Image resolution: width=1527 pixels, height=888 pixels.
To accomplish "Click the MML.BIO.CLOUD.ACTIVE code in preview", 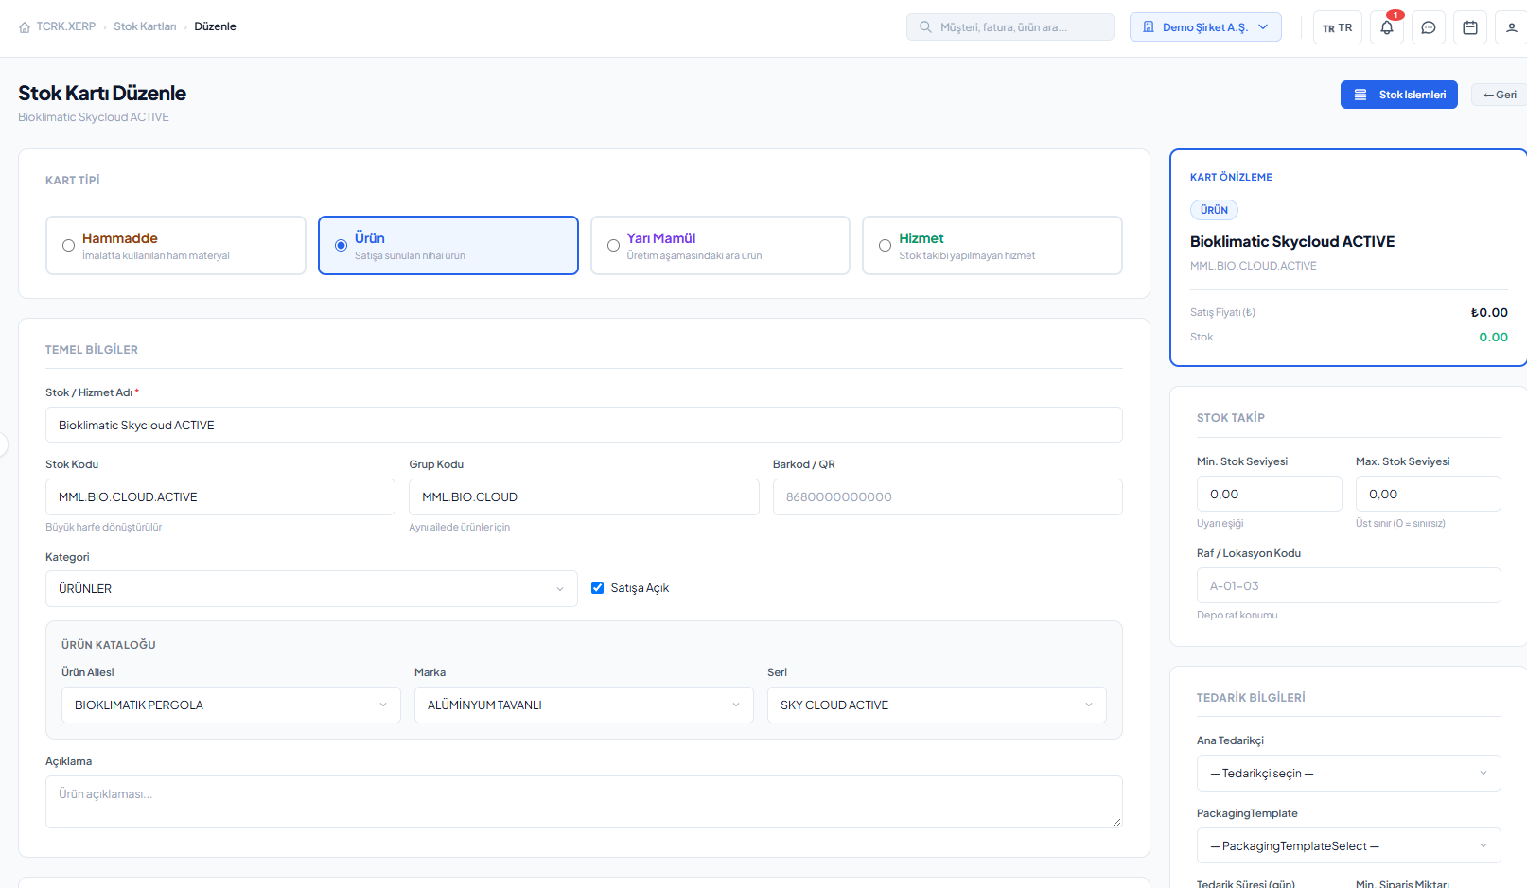I will [1254, 266].
